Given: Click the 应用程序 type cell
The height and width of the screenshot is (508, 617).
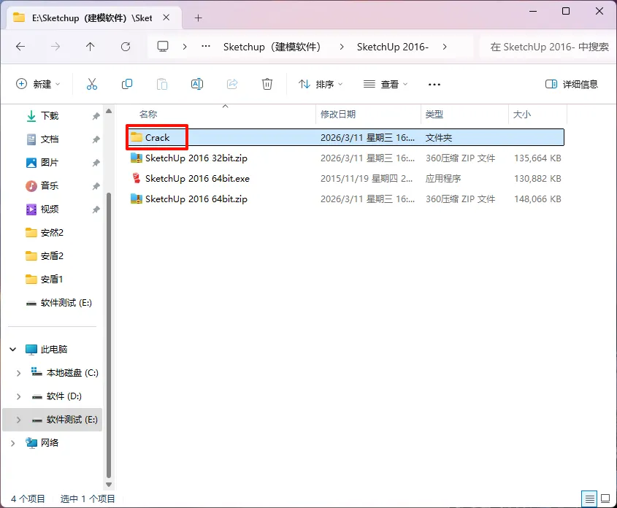Looking at the screenshot, I should (442, 179).
